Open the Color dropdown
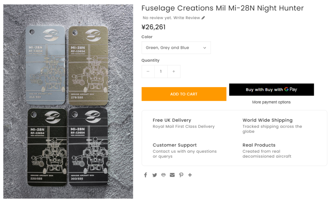This screenshot has height=203, width=332. (176, 48)
